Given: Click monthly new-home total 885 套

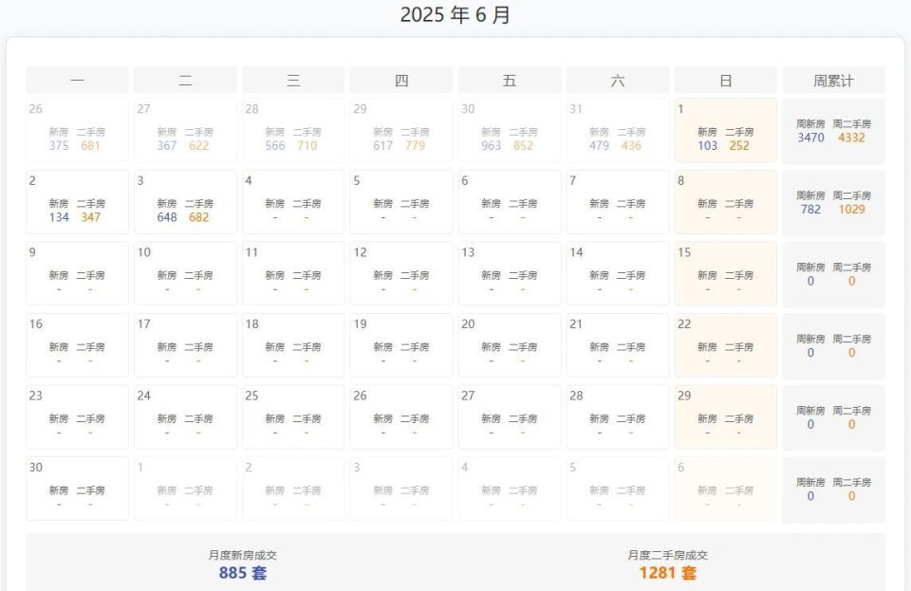Looking at the screenshot, I should (243, 573).
